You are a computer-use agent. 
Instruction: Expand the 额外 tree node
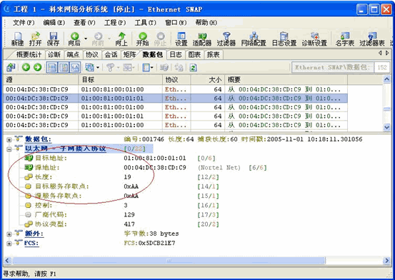click(9, 234)
